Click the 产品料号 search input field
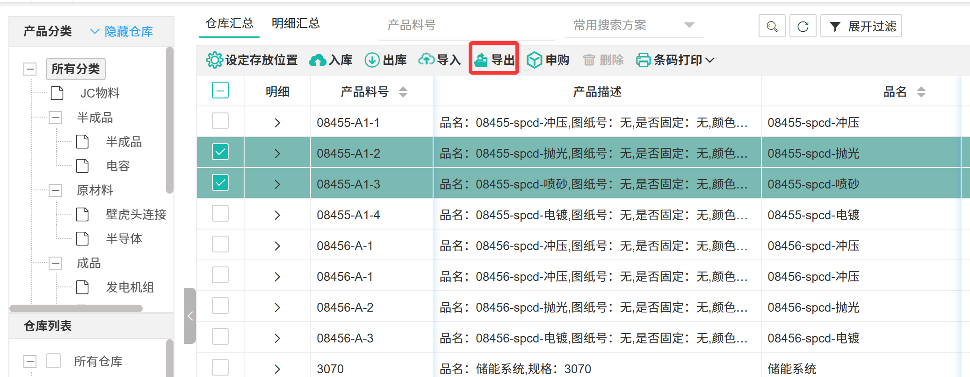This screenshot has width=970, height=377. click(466, 25)
